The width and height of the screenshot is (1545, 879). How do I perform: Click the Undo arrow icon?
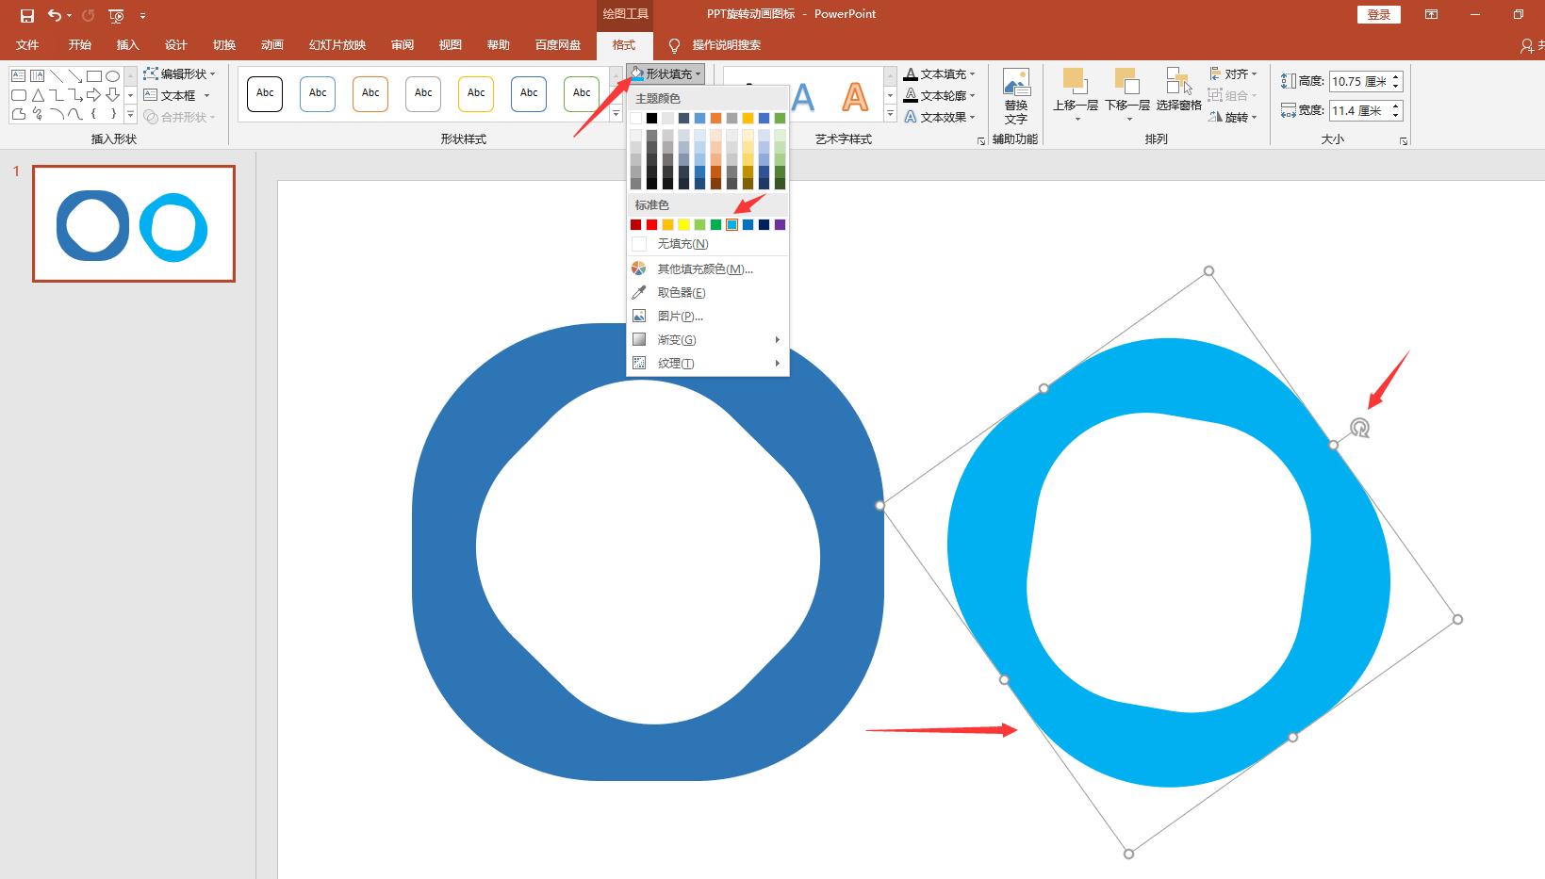(x=55, y=15)
